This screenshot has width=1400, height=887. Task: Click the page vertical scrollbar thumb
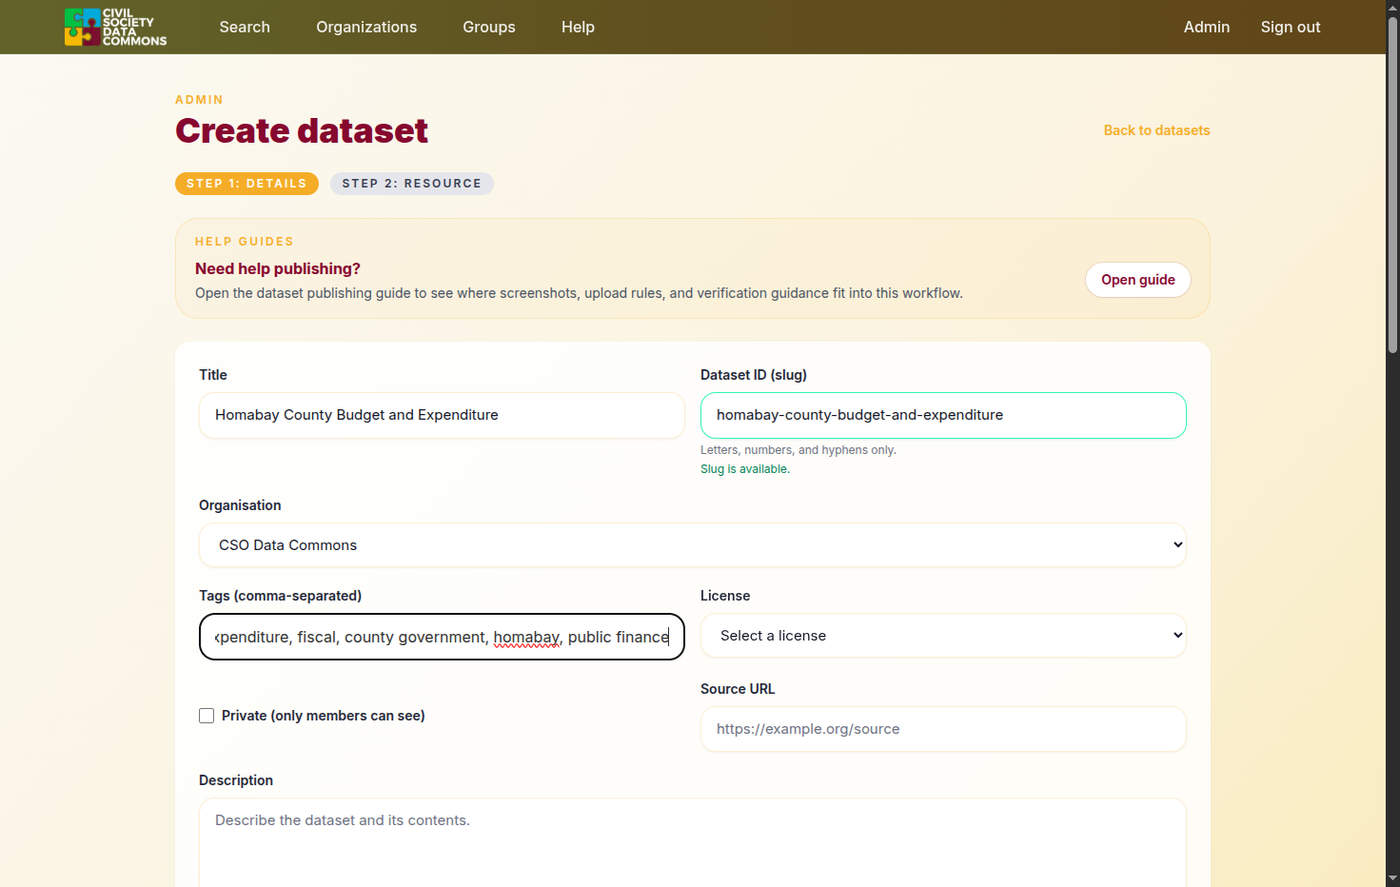[x=1392, y=186]
